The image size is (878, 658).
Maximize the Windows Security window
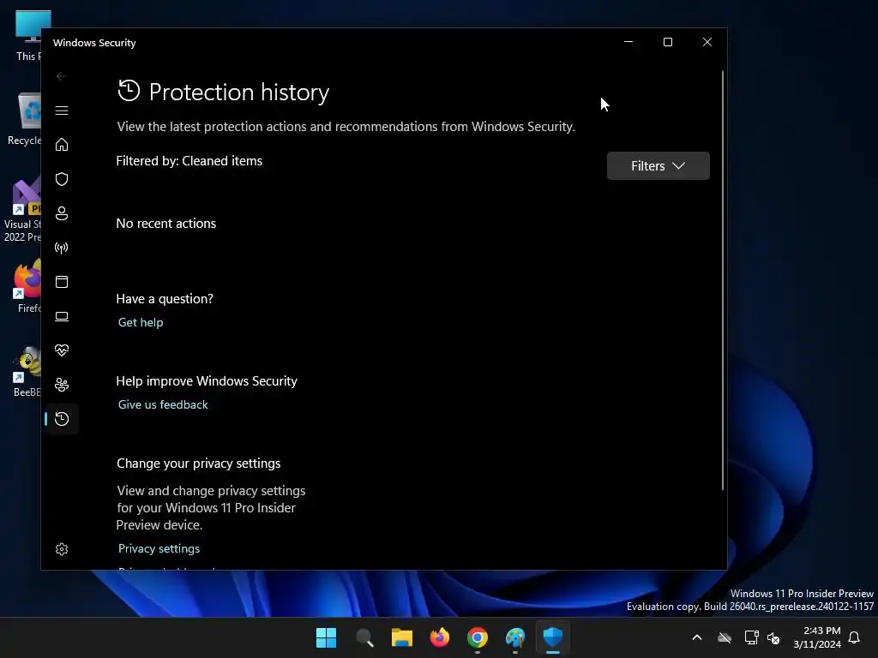click(667, 42)
